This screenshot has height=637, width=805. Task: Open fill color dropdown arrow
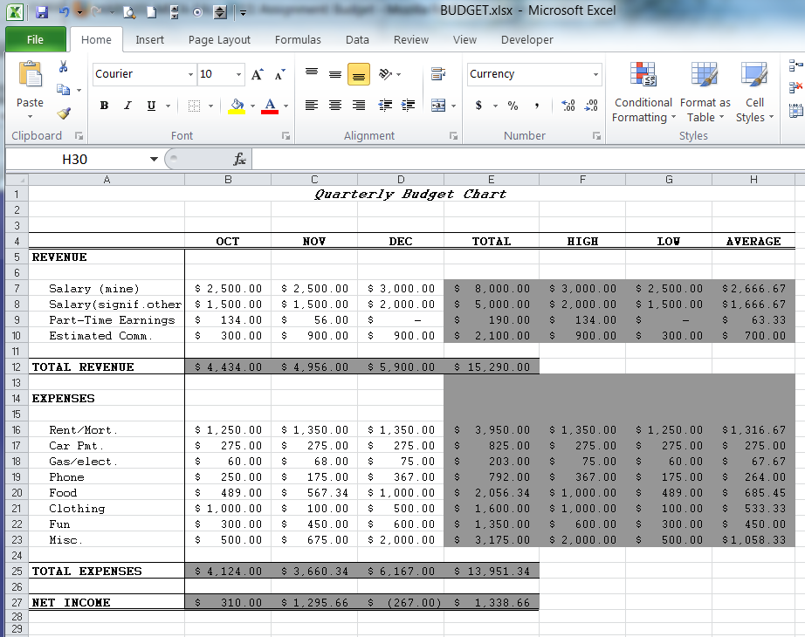click(x=252, y=106)
